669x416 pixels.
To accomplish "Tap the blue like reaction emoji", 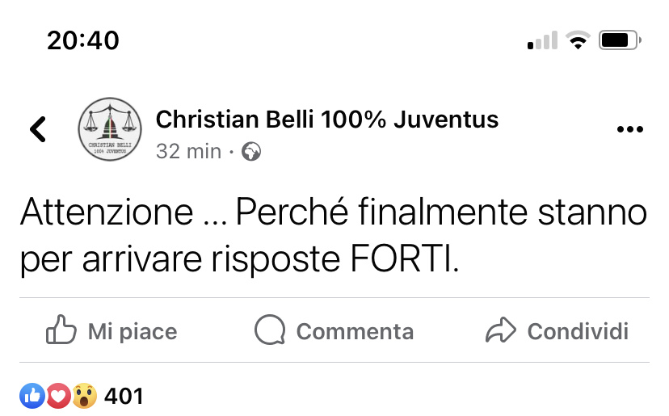I will tap(32, 396).
